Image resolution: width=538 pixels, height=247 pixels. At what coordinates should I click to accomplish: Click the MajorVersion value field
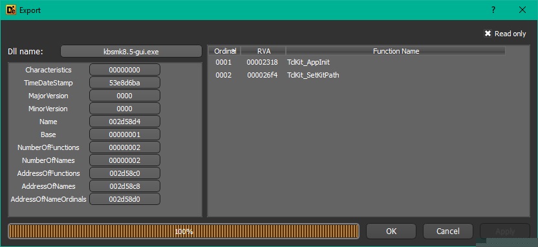click(x=125, y=96)
